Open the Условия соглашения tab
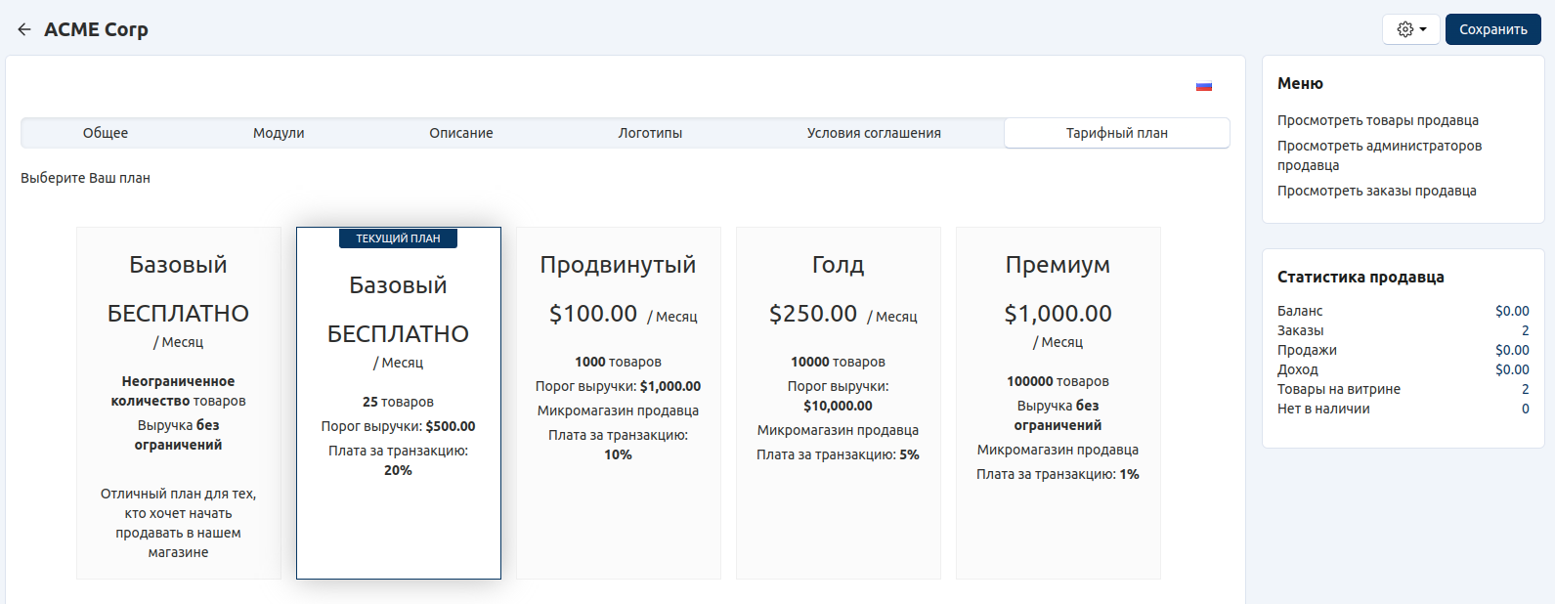1555x604 pixels. coord(874,133)
